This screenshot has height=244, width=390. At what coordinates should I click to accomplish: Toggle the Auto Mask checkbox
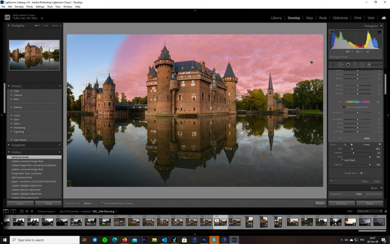tap(342, 160)
